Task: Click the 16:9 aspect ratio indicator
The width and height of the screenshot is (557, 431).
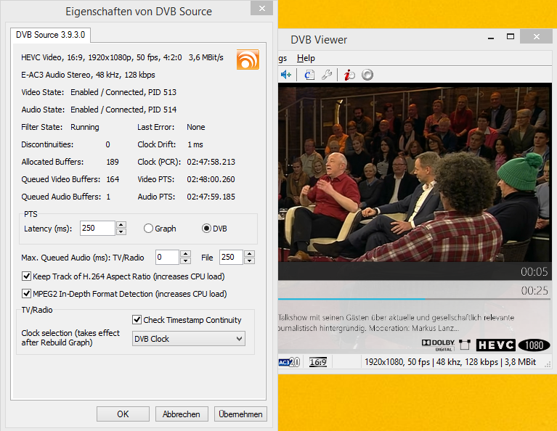Action: point(317,361)
